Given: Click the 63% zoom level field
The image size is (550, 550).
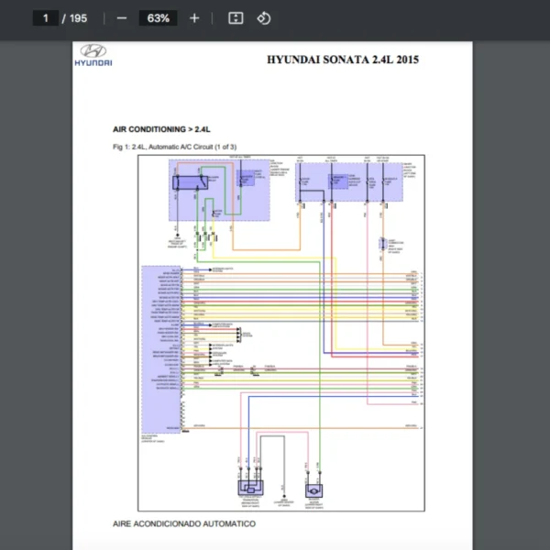Looking at the screenshot, I should click(x=158, y=18).
